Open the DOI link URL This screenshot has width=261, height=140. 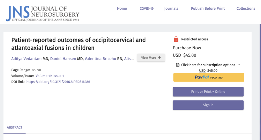point(58,82)
